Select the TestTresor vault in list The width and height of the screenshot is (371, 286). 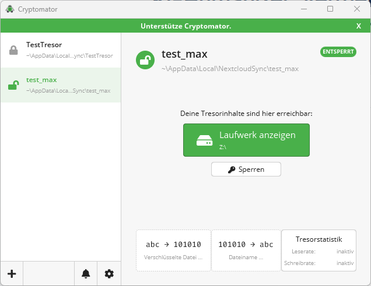tap(61, 50)
